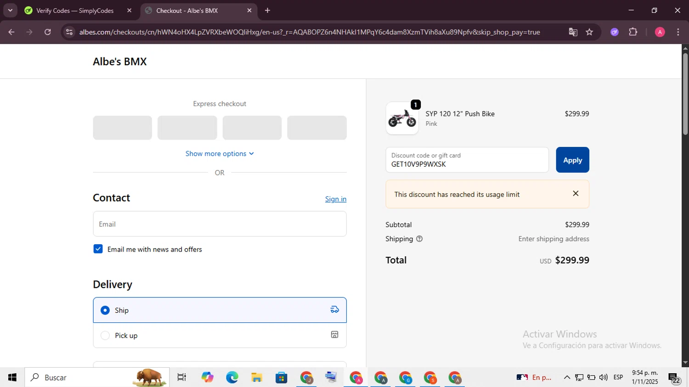Open a new browser tab

click(x=267, y=11)
